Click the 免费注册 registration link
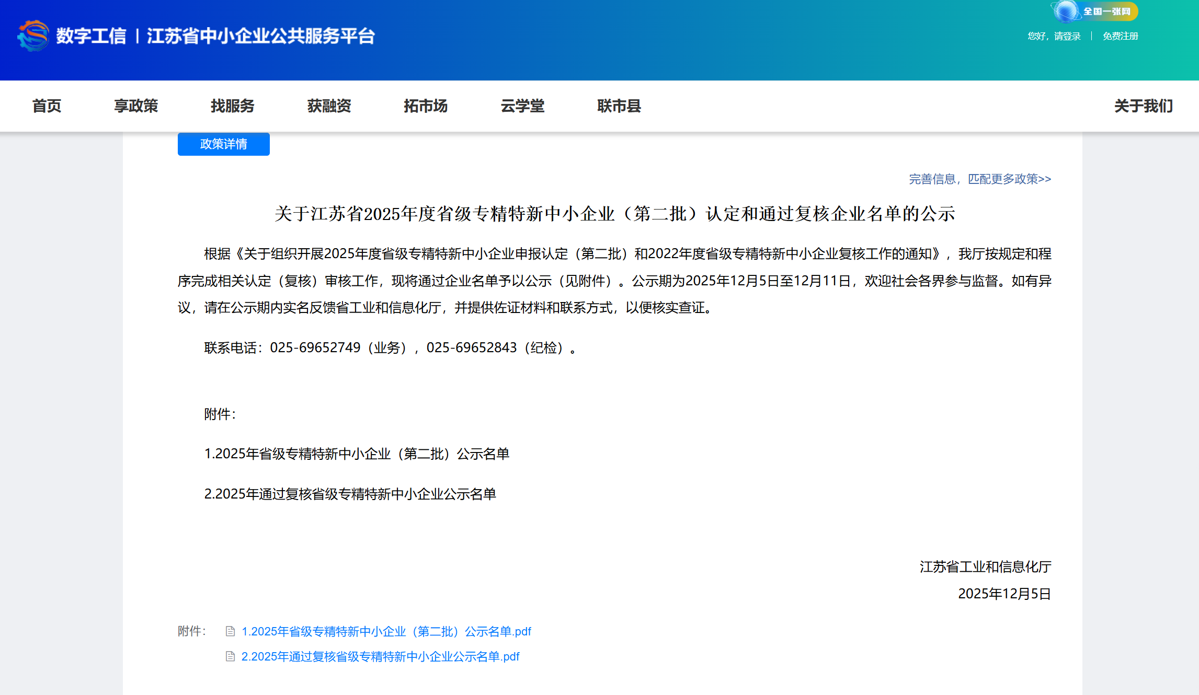Screen dimensions: 1199x695 coord(1120,36)
